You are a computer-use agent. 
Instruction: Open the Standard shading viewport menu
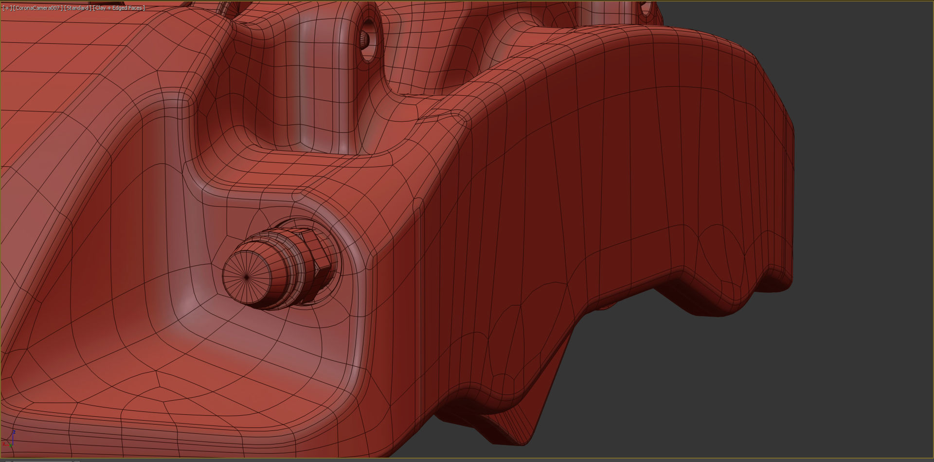[x=78, y=8]
